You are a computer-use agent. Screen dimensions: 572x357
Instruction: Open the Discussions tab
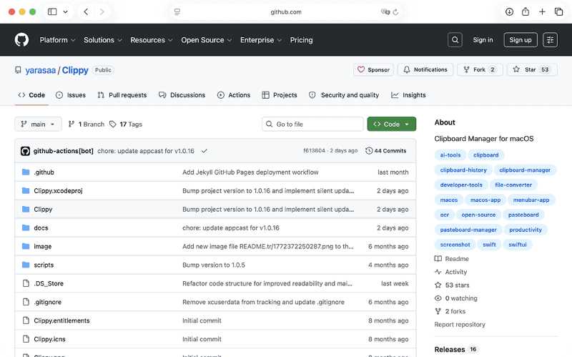[x=182, y=95]
